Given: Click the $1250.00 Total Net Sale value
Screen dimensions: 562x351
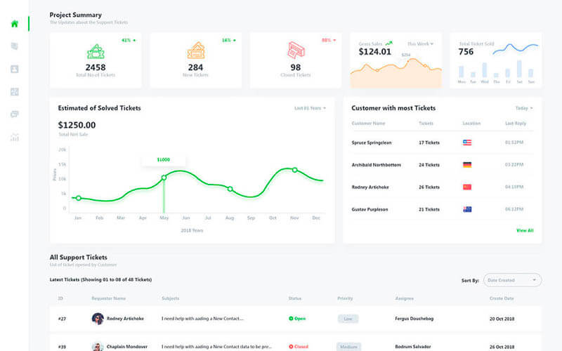Looking at the screenshot, I should coord(77,125).
